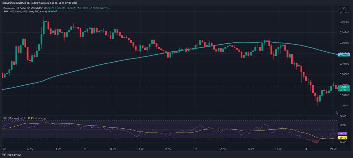This screenshot has width=353, height=158.
Task: Click the 0.10100 price axis label
Action: point(344,95)
